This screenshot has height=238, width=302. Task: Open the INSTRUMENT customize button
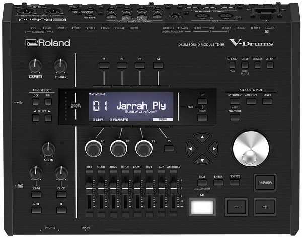click(x=235, y=101)
